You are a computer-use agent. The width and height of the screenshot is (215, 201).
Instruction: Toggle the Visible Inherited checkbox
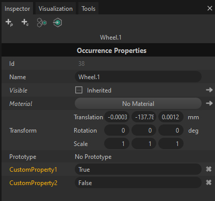pos(79,90)
